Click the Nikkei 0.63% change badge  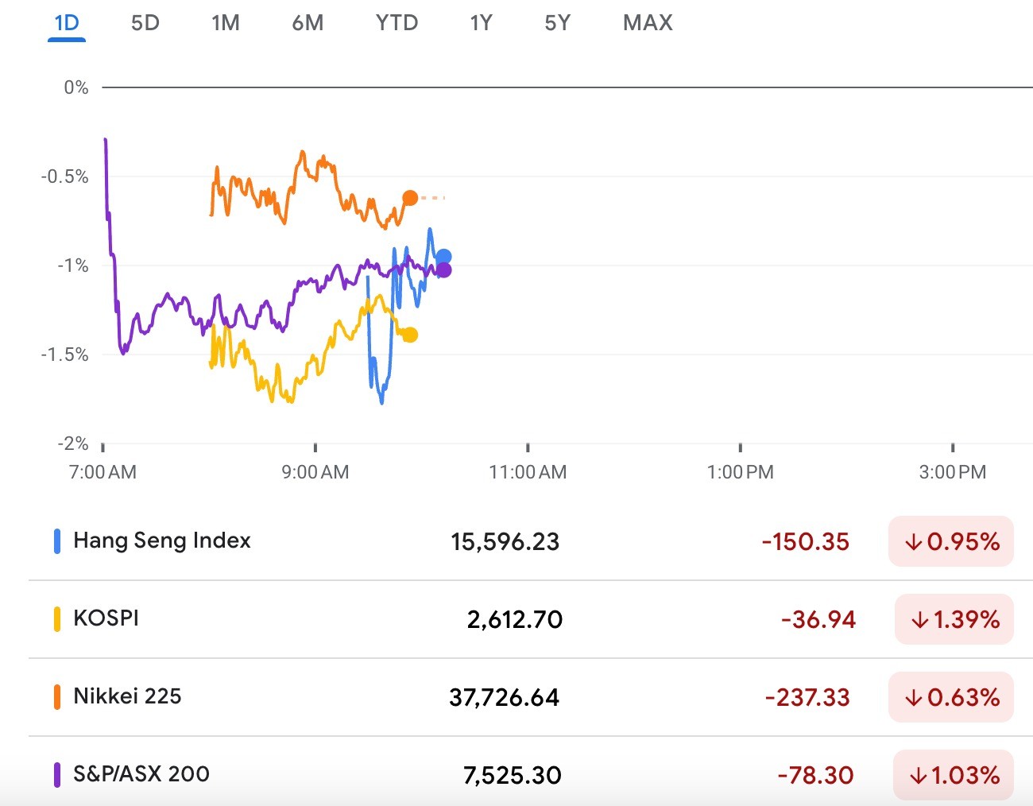[951, 697]
